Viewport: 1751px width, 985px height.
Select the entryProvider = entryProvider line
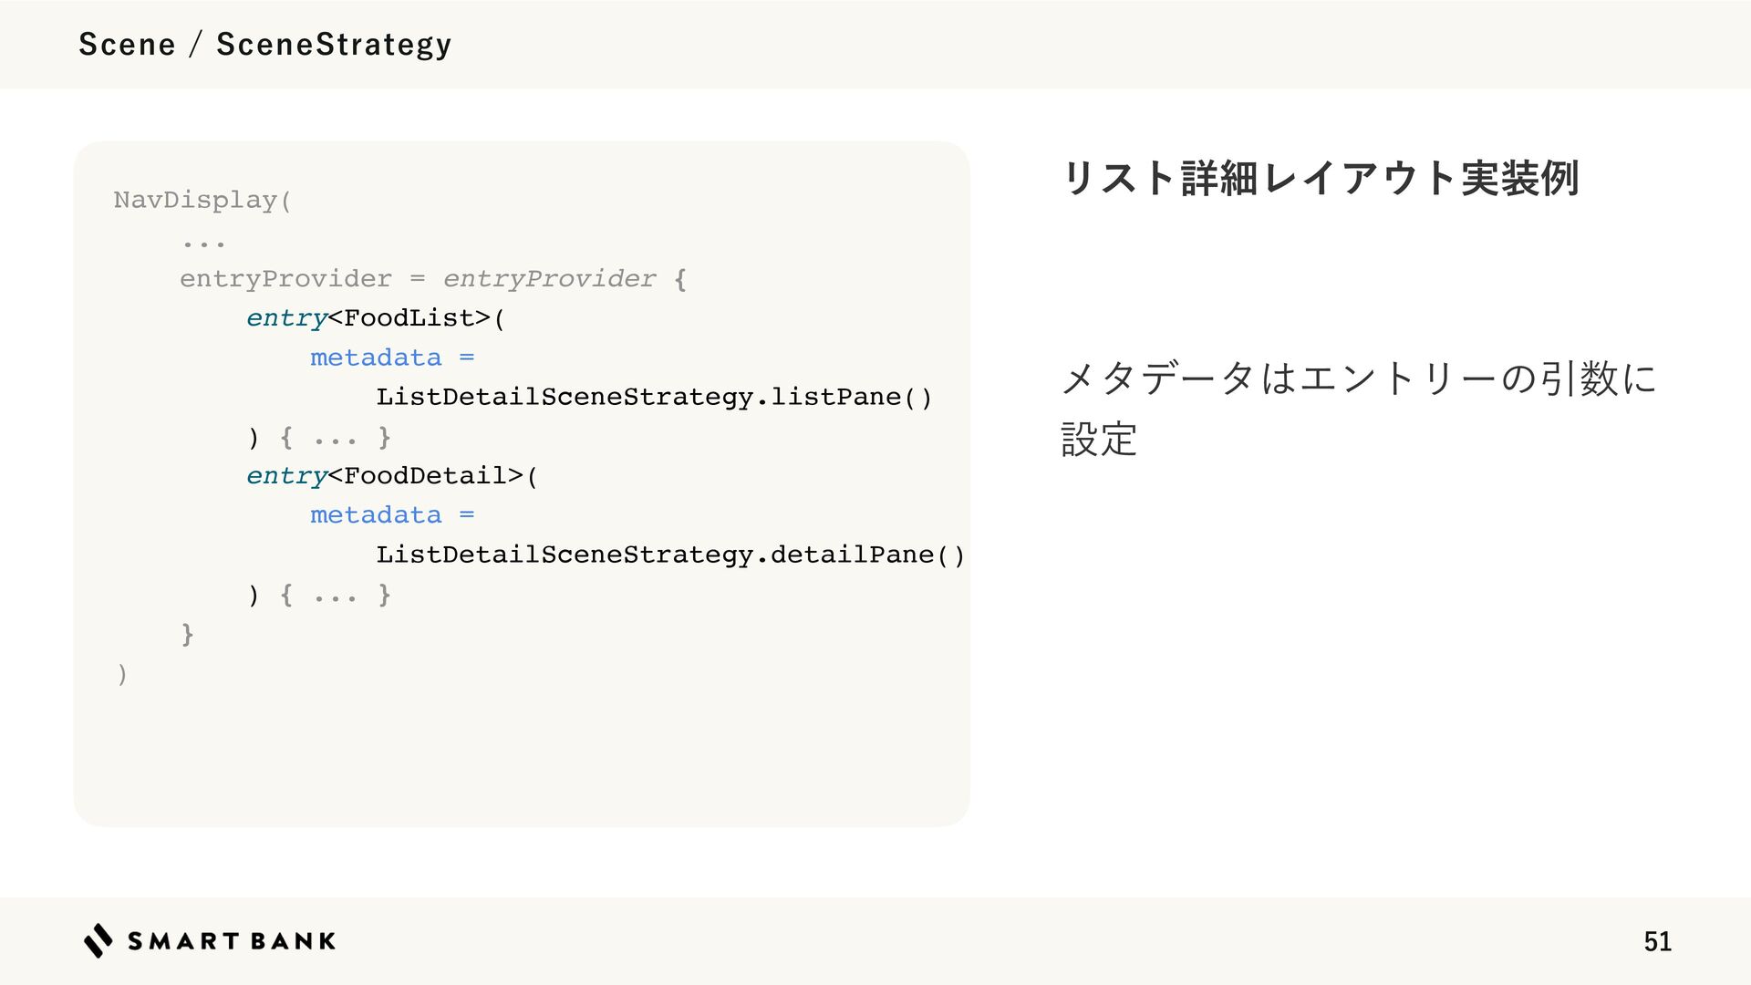[x=433, y=278]
